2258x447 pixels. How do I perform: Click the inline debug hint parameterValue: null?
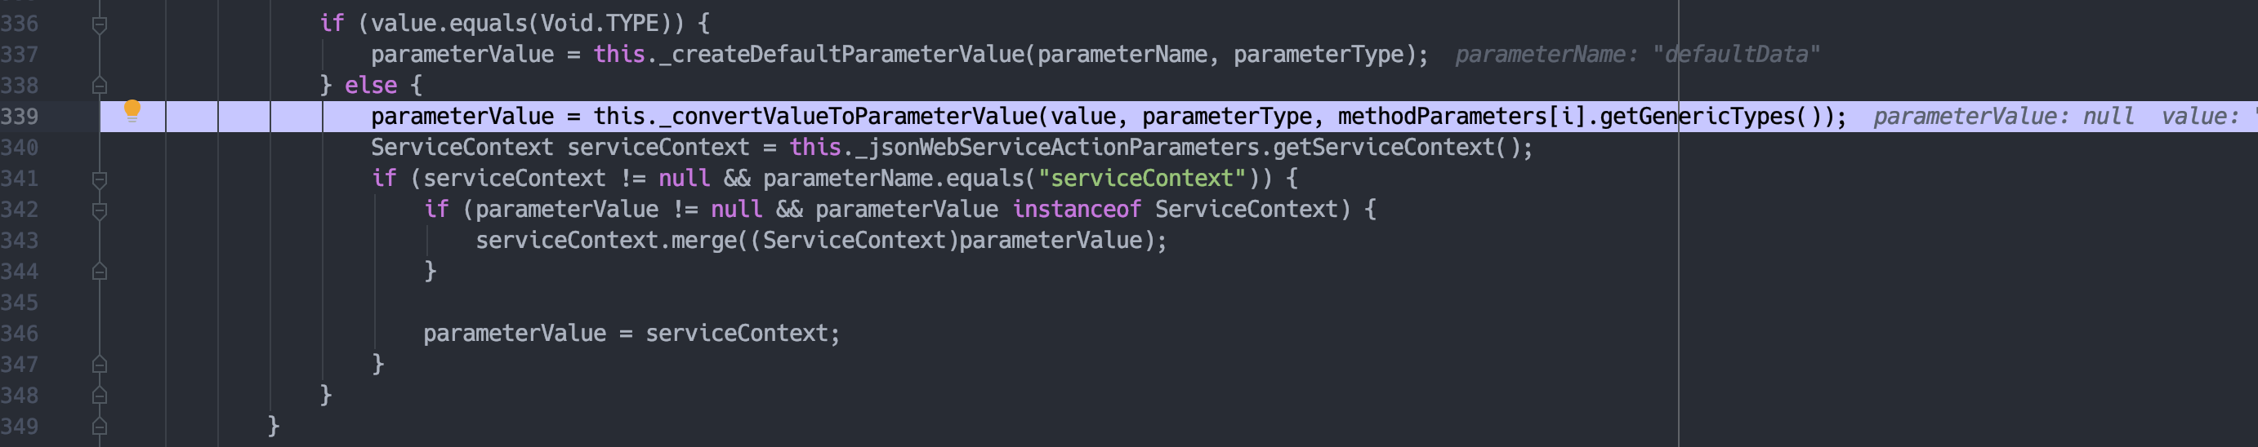2003,117
